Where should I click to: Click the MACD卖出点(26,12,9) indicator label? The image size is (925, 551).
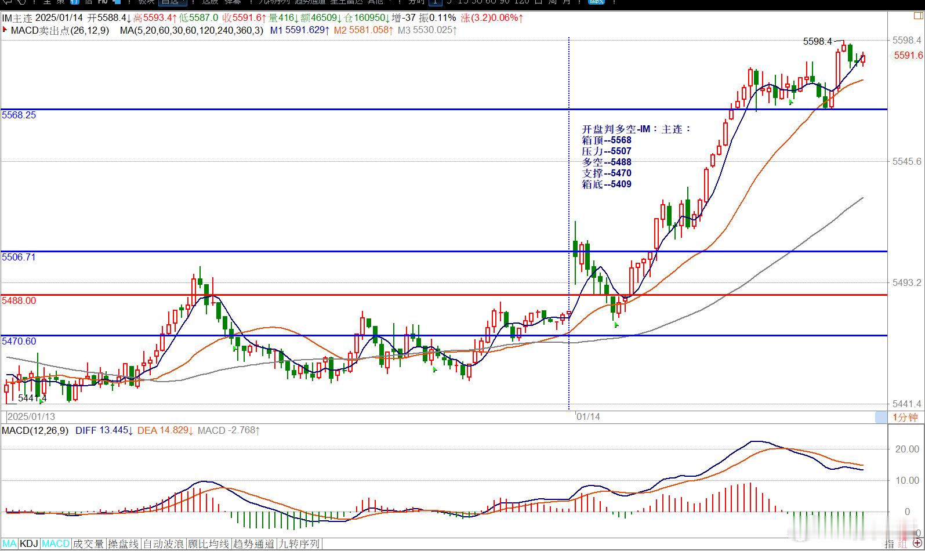60,30
